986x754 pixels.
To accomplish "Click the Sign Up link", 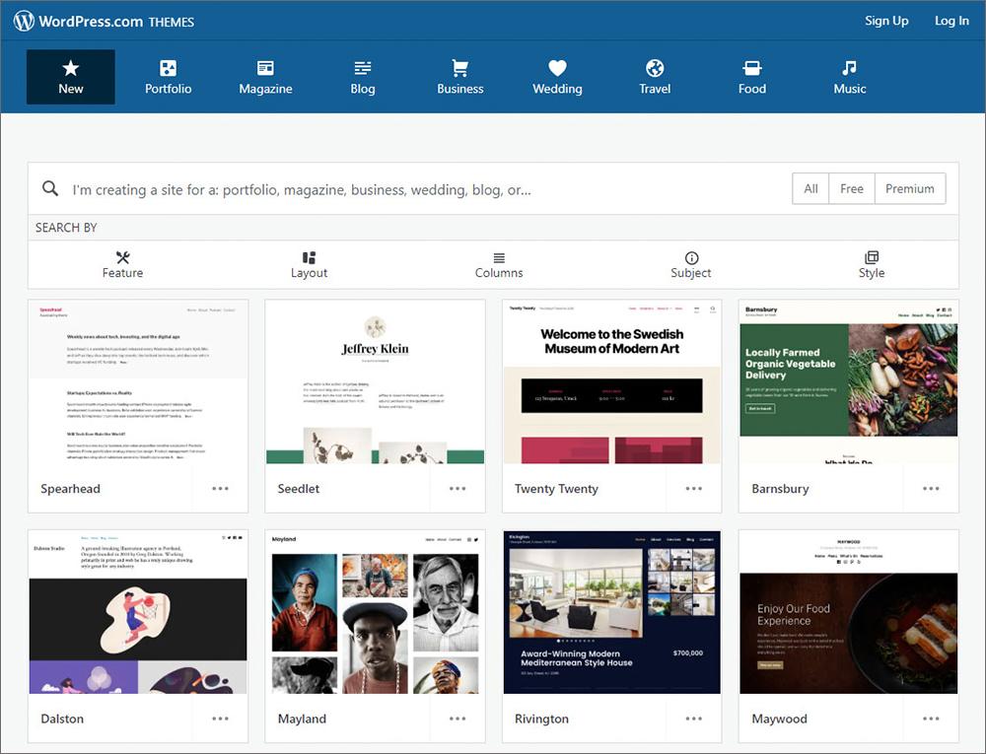I will (886, 21).
